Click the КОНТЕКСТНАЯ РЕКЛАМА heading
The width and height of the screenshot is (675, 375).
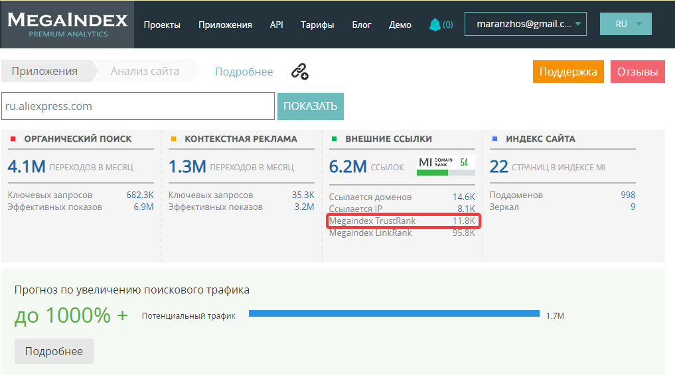(x=241, y=138)
